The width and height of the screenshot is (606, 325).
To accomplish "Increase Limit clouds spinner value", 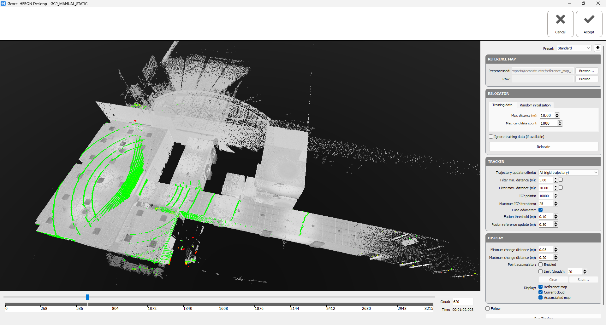I will (585, 270).
